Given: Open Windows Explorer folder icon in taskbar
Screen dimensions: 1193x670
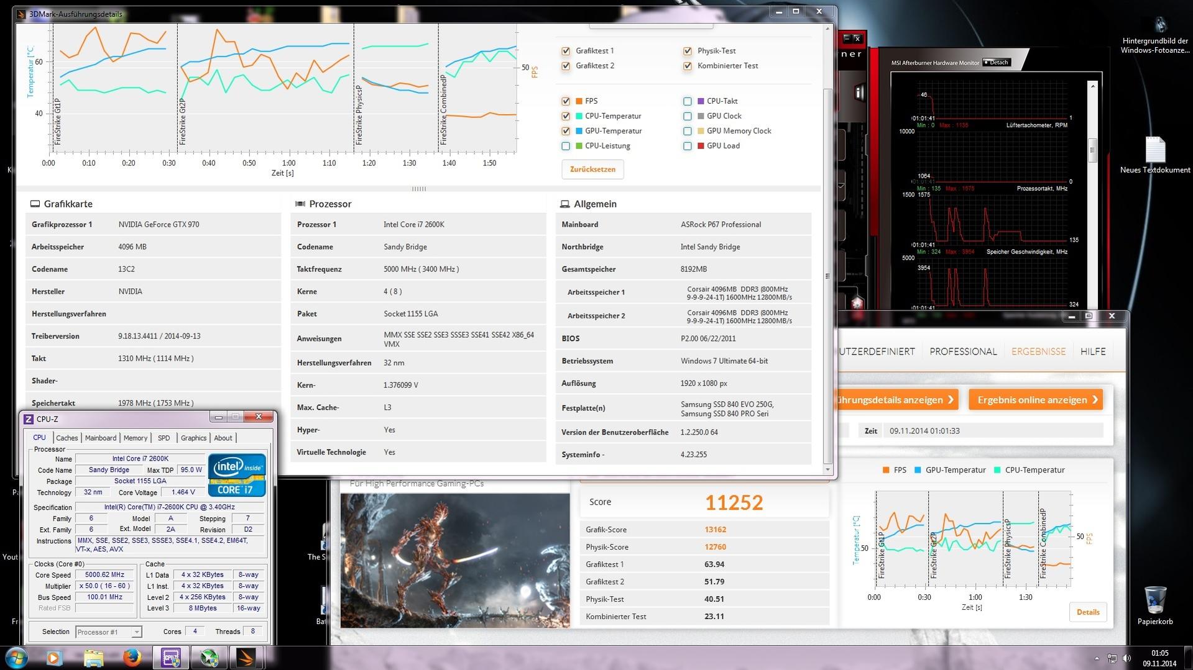Looking at the screenshot, I should pyautogui.click(x=93, y=658).
